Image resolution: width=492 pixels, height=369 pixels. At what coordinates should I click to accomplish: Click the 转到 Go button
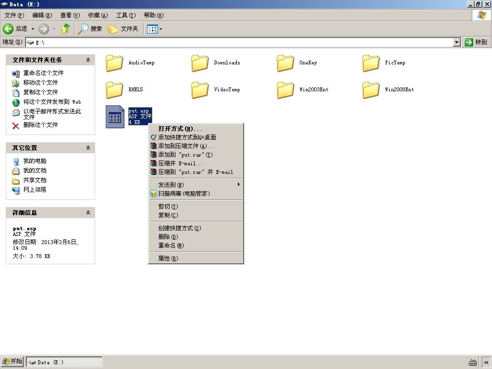pyautogui.click(x=476, y=42)
